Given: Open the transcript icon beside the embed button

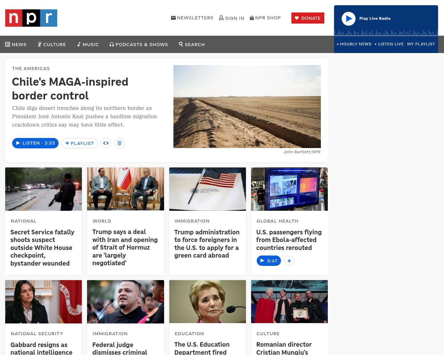Looking at the screenshot, I should tap(120, 143).
